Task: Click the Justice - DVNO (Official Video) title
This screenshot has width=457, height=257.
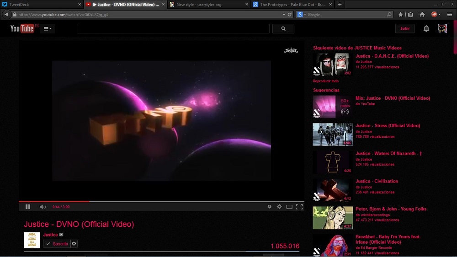Action: click(x=79, y=224)
